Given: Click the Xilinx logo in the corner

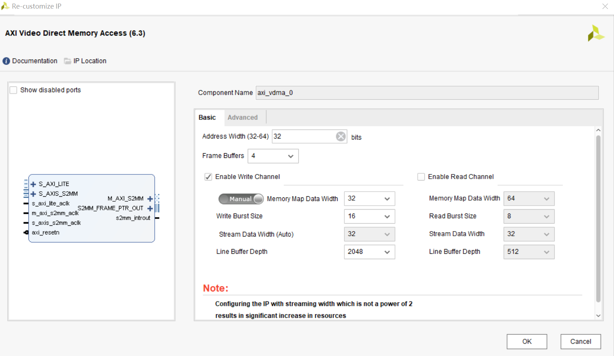Looking at the screenshot, I should tap(596, 33).
